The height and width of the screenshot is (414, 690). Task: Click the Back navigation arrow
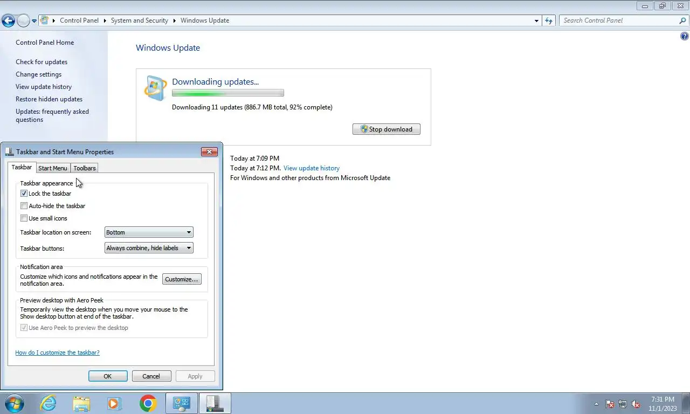coord(8,20)
